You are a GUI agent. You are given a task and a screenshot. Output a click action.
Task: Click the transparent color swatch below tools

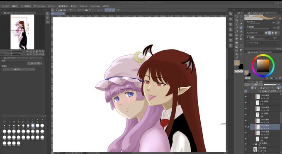click(239, 71)
